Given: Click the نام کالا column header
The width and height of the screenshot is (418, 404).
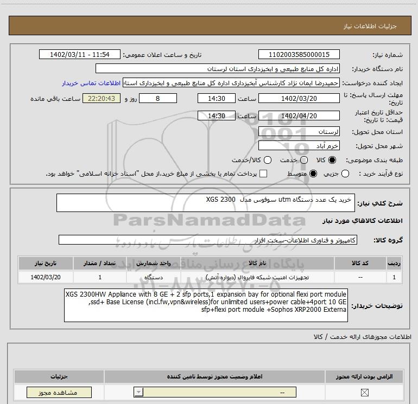Looking at the screenshot, I should [x=257, y=264].
